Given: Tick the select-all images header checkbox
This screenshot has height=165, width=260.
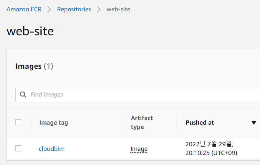Looking at the screenshot, I should pyautogui.click(x=18, y=122).
